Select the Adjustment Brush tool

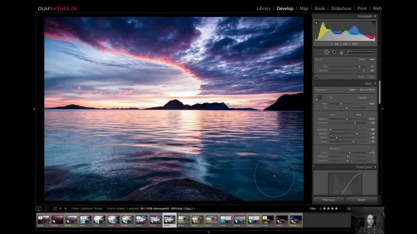point(361,52)
